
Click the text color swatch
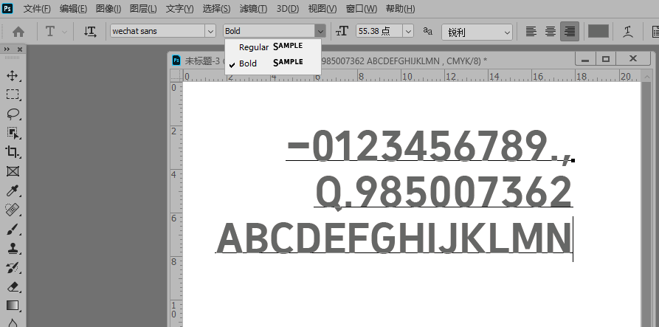[x=598, y=31]
